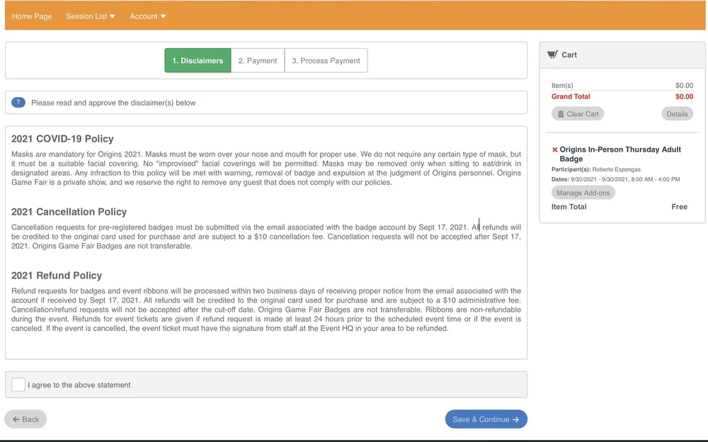708x442 pixels.
Task: Click the 'Item Total' label
Action: point(569,207)
